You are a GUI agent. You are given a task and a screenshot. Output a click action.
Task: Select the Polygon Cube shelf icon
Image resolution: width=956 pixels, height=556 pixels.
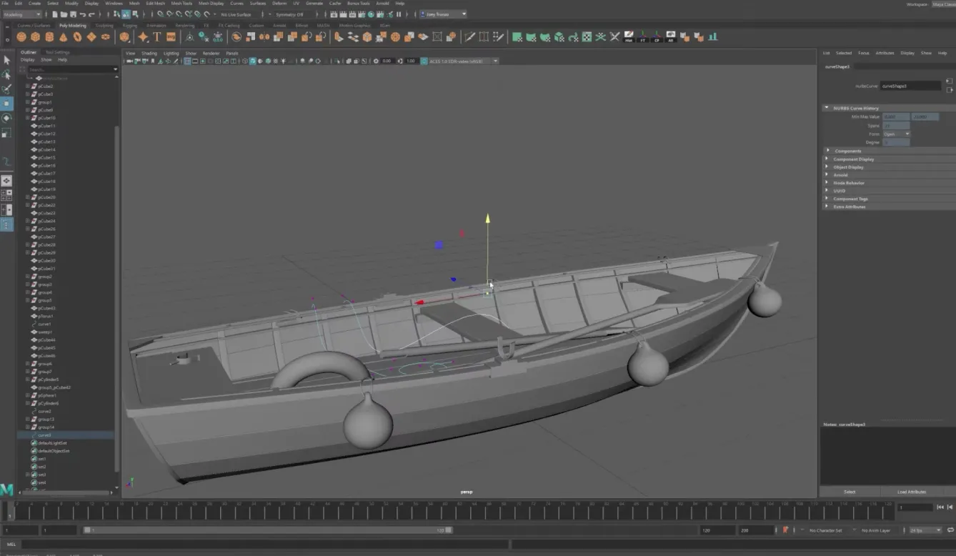tap(35, 37)
